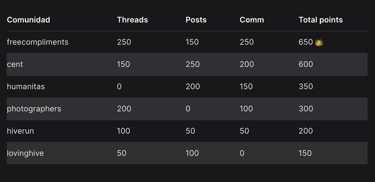Viewport: 375px width, 182px height.
Task: Select the hiverun community name
Action: pyautogui.click(x=21, y=131)
